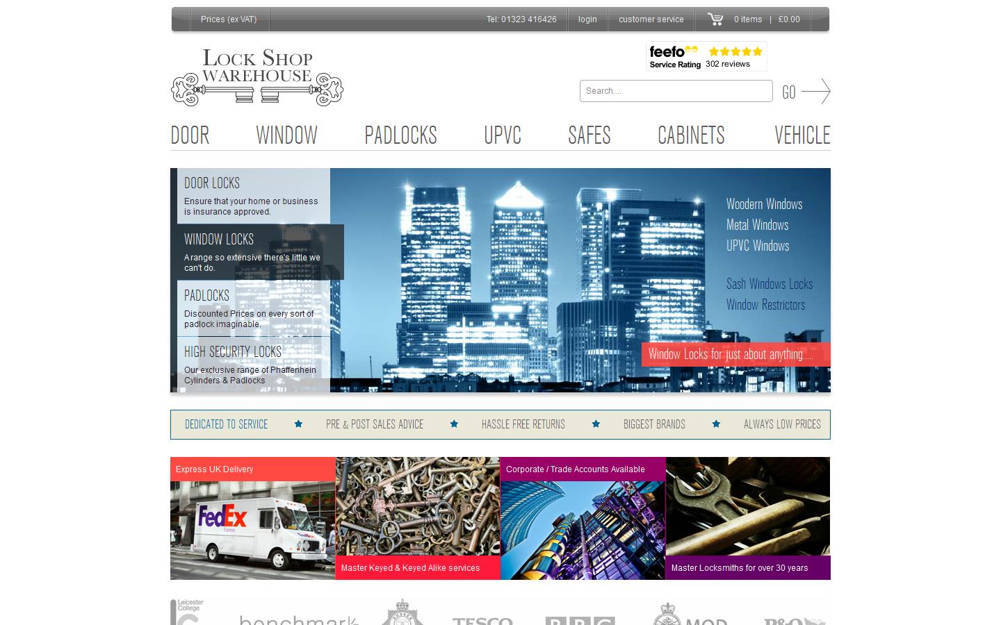
Task: Open the shopping cart icon
Action: (x=715, y=19)
